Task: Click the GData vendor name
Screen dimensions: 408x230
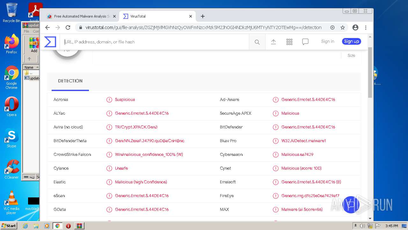Action: (x=60, y=210)
